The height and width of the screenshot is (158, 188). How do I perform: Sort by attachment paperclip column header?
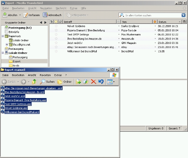[61, 21]
